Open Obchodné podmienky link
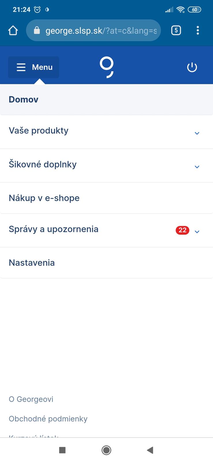Viewport: 213px width, 463px height. click(x=48, y=419)
